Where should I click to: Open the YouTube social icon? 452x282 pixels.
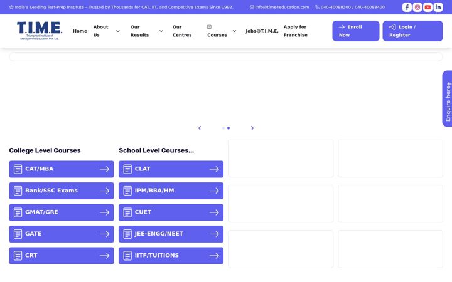click(428, 7)
